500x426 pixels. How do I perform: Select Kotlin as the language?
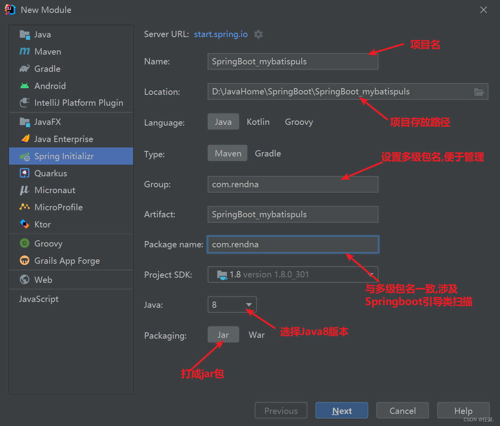pyautogui.click(x=258, y=122)
